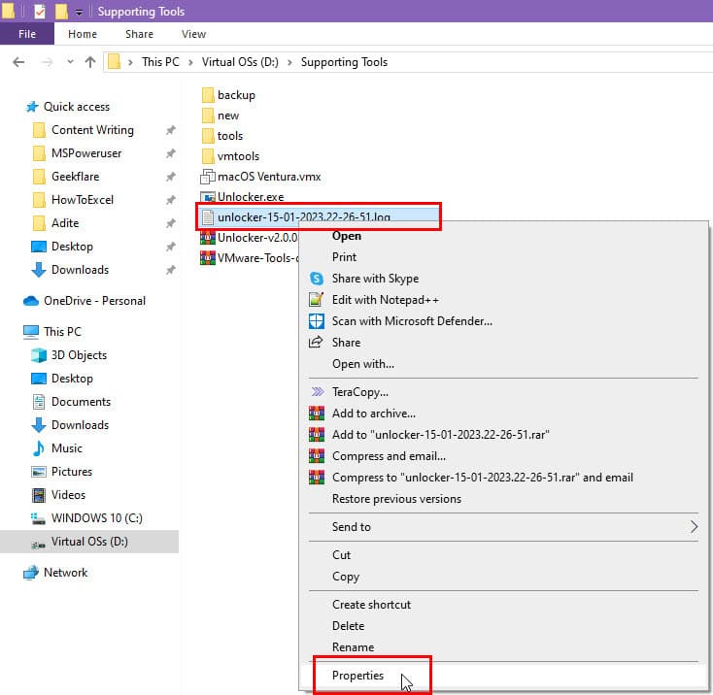Open Documents folder in sidebar

click(81, 402)
